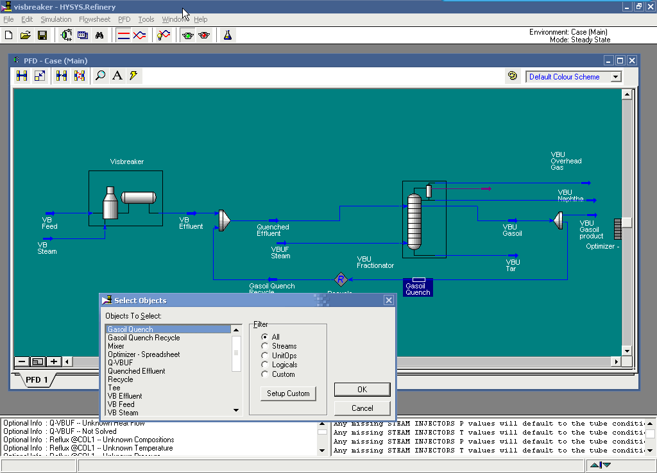Click the Add Text 'A' icon
657x473 pixels.
click(x=117, y=76)
